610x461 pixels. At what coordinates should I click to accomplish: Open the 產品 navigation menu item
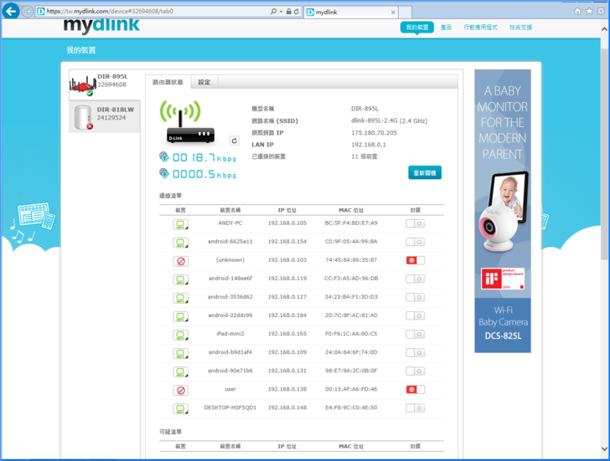pos(446,28)
